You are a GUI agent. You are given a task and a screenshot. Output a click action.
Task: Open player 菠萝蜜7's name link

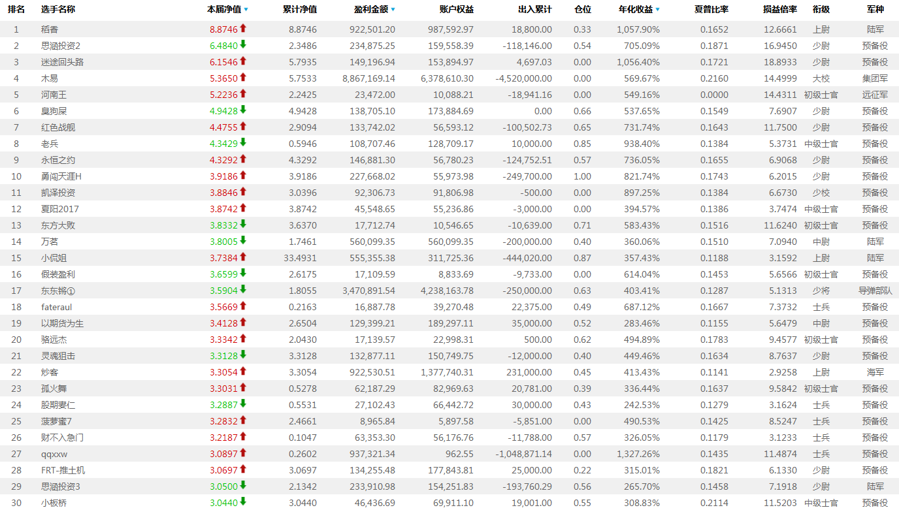tap(56, 421)
